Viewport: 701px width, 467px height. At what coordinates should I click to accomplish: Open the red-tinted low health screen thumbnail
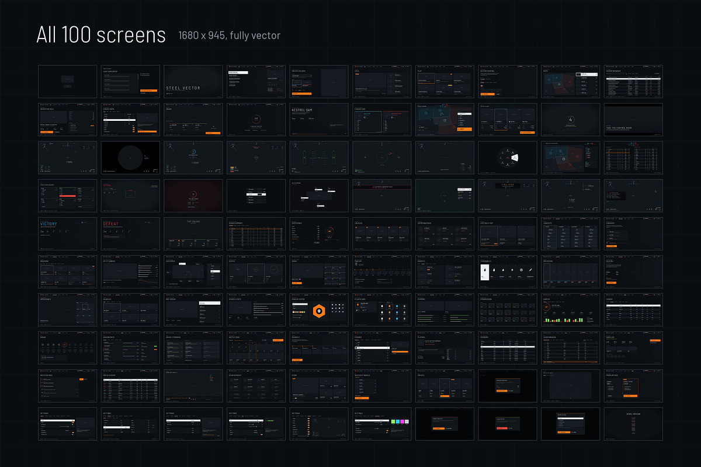point(193,196)
